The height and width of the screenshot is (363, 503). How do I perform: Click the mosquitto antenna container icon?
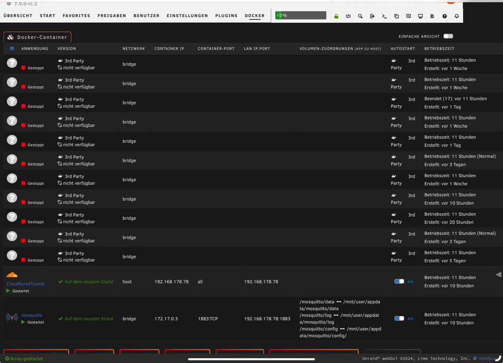point(12,318)
